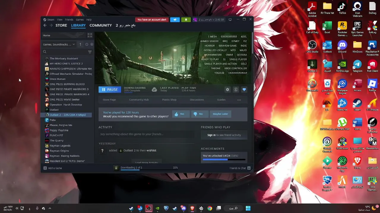Click the account alert red banner
380x213 pixels.
[x=152, y=20]
